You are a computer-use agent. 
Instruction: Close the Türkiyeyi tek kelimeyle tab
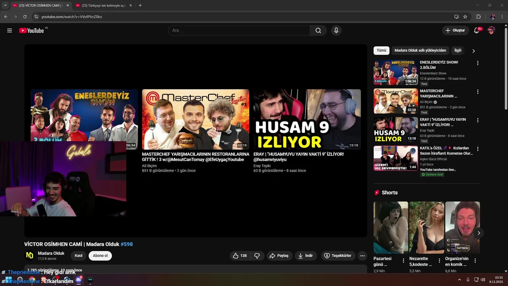[131, 6]
